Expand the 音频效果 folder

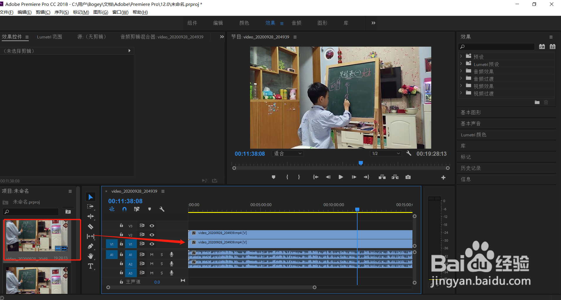[x=461, y=71]
